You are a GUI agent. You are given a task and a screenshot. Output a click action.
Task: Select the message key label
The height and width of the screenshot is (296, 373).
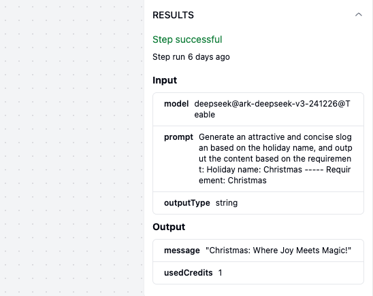pyautogui.click(x=182, y=251)
